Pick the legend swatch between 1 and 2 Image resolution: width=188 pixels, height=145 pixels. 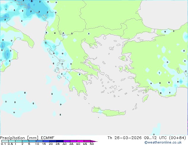click(19, 141)
